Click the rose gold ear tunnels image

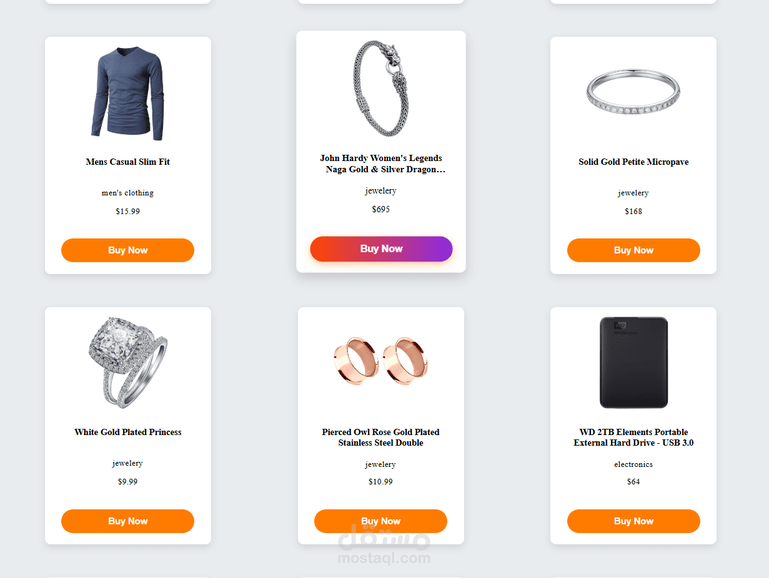(380, 362)
